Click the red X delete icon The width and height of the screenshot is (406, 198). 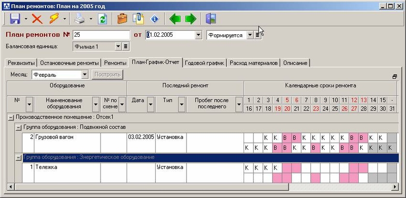click(x=37, y=19)
